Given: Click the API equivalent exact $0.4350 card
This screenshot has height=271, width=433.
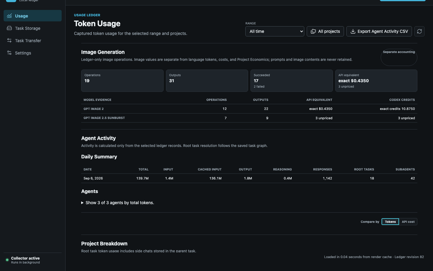Looking at the screenshot, I should 376,81.
